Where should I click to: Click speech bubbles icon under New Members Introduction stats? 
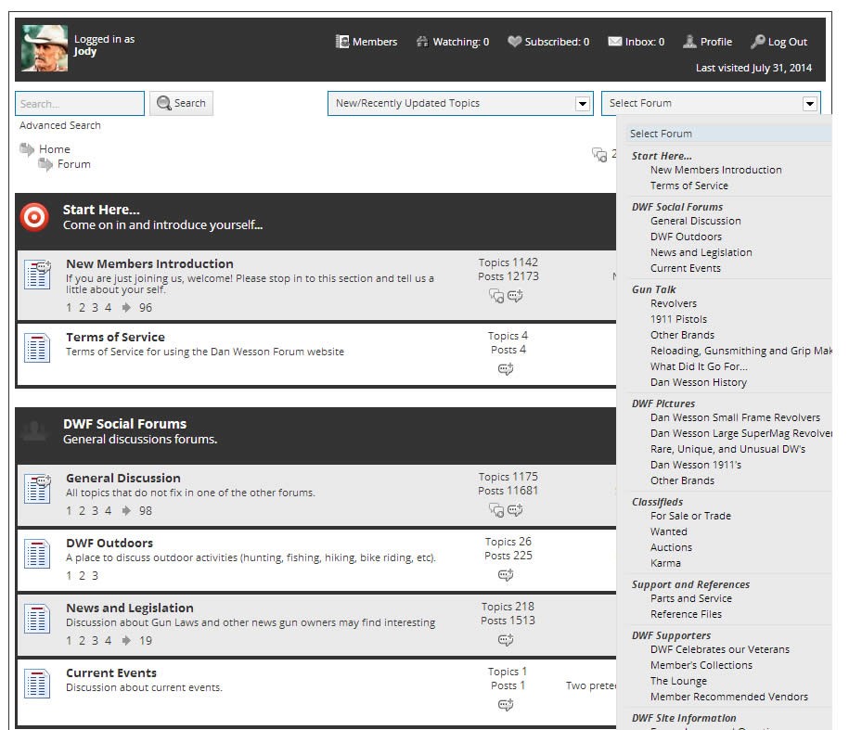496,296
